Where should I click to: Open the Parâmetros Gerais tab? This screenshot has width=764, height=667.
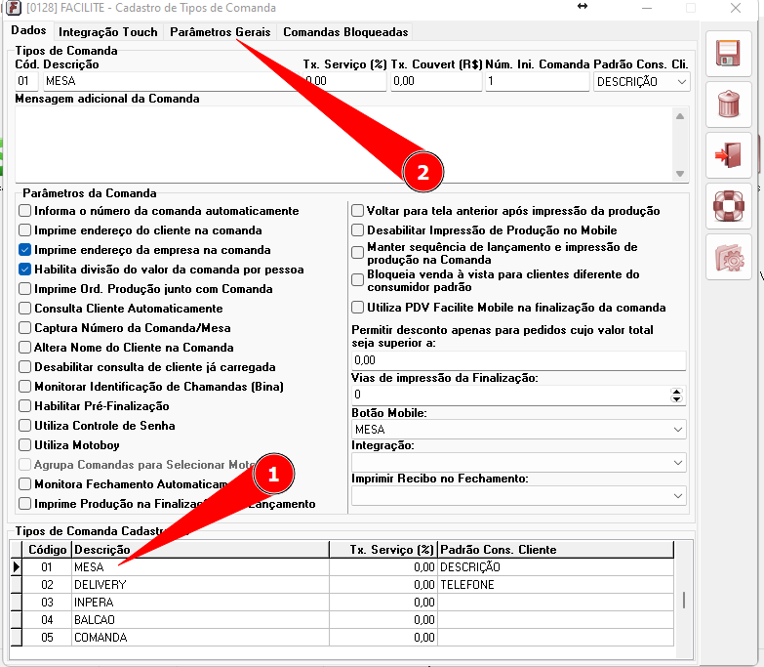[220, 31]
